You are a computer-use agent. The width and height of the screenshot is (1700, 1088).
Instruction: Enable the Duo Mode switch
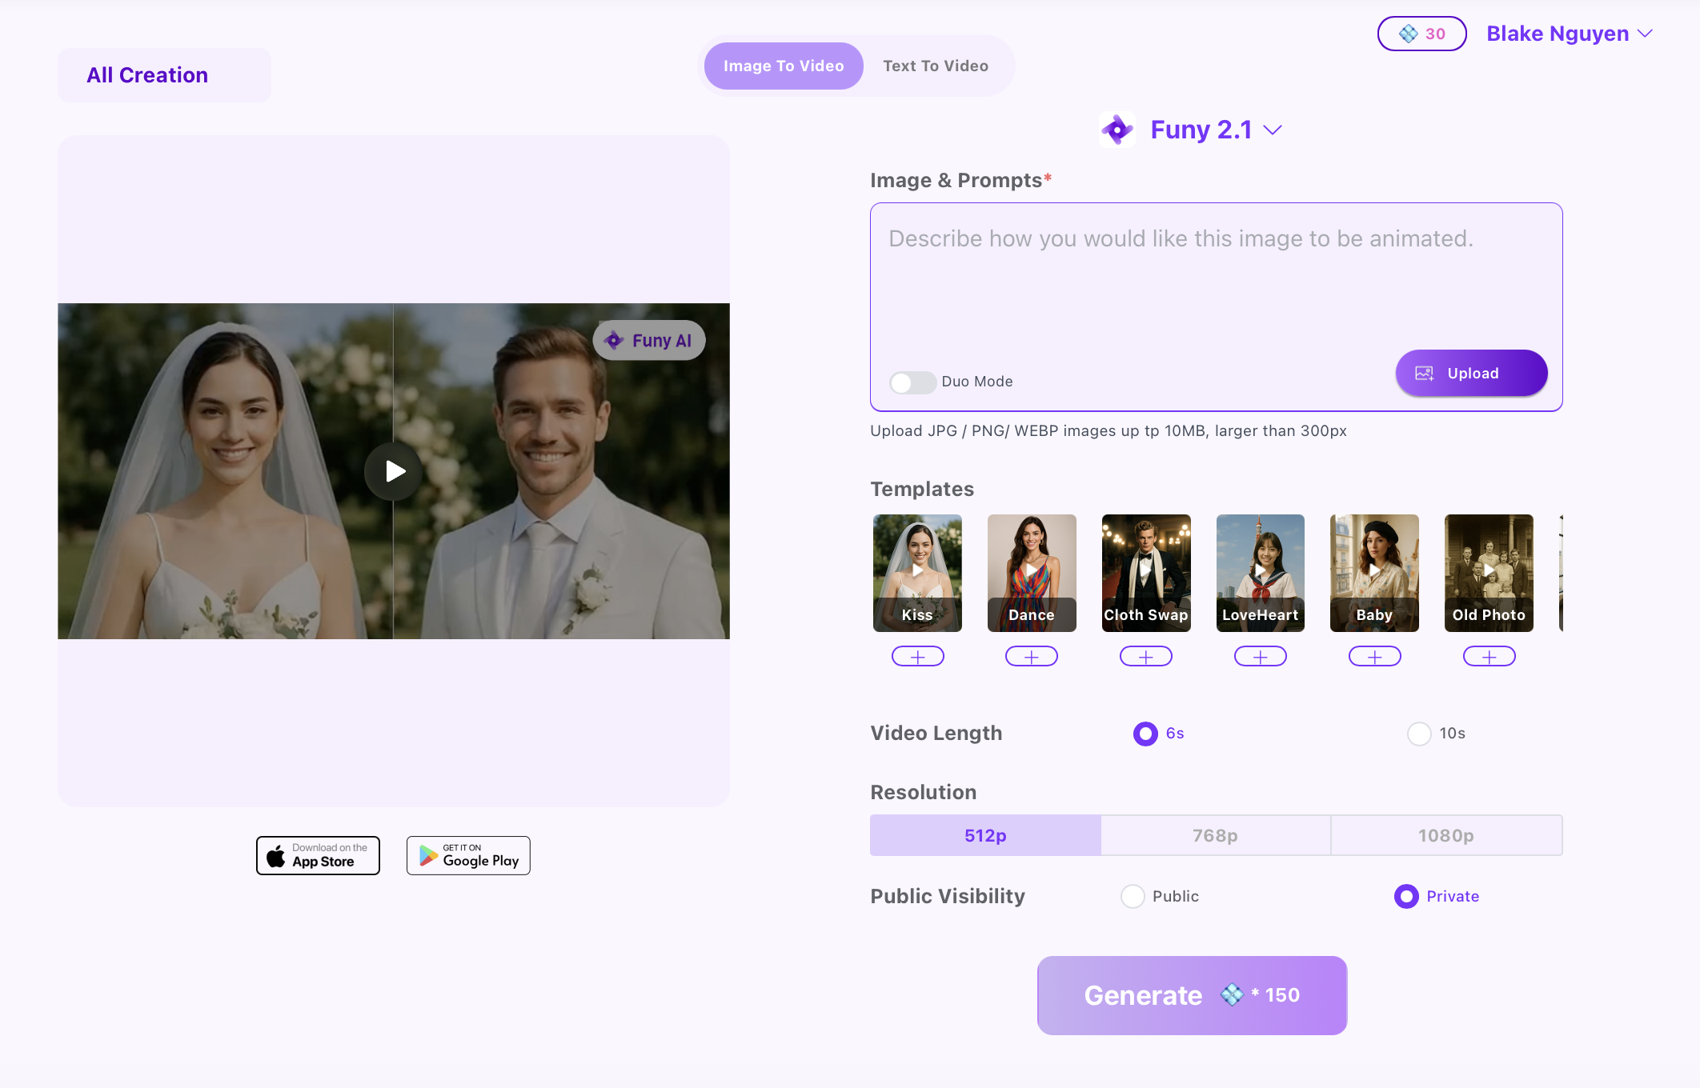click(912, 382)
